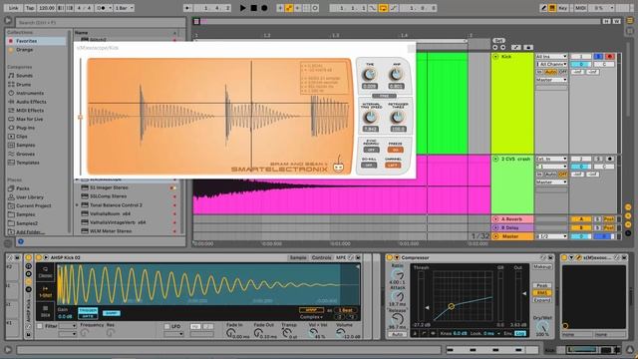
Task: Toggle DC-KILL button in s(M)exoscope
Action: 369,166
